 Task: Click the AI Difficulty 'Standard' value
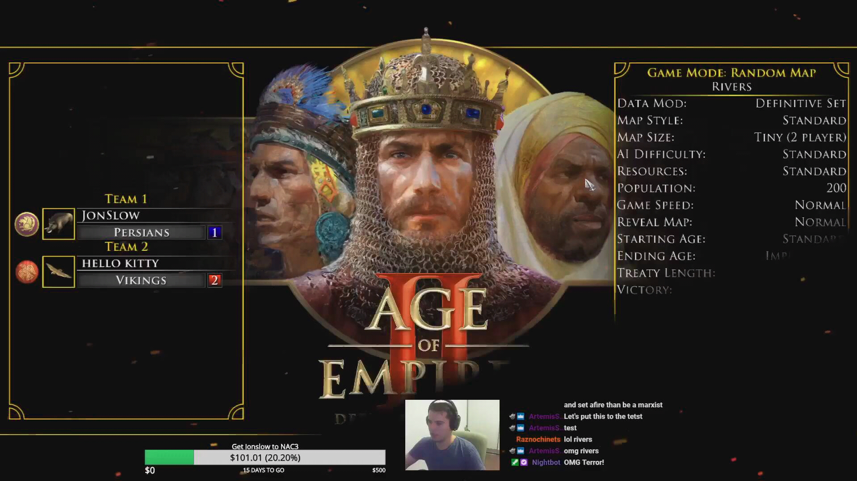click(814, 154)
